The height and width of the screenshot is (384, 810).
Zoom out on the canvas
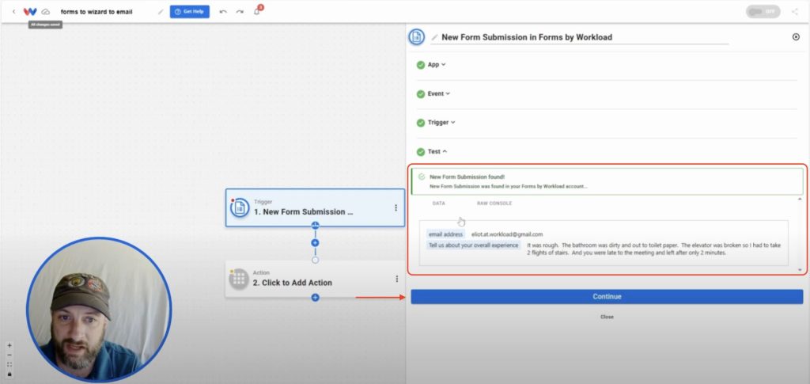tap(9, 355)
